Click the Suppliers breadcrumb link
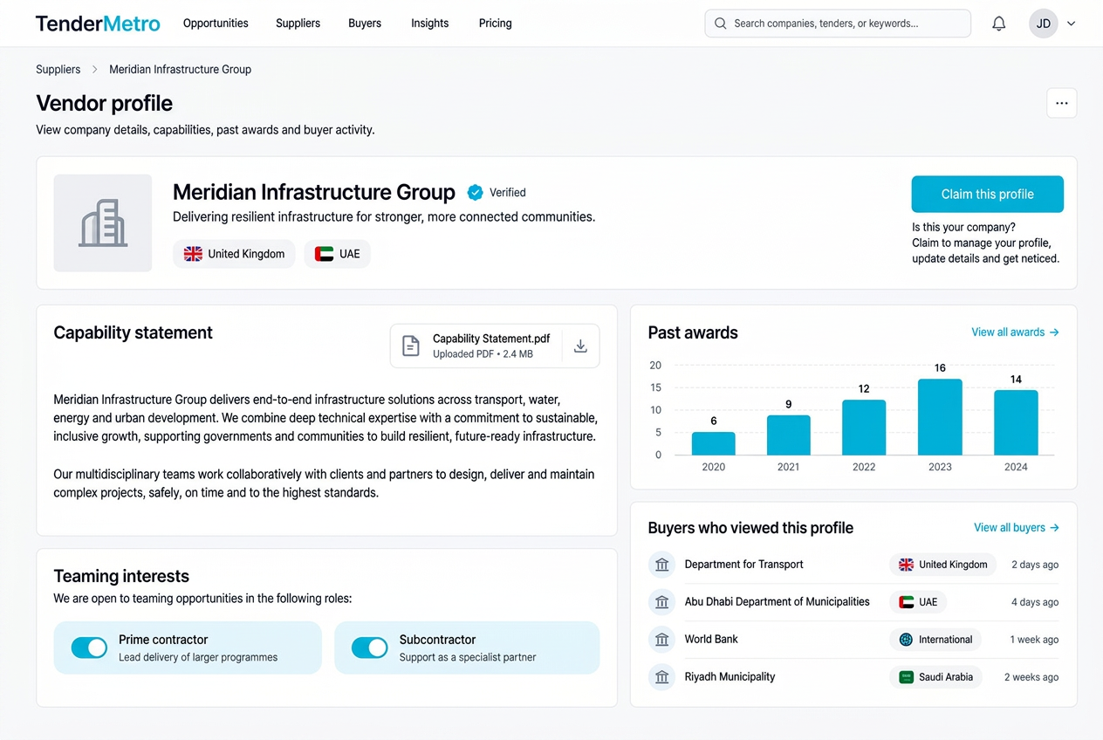This screenshot has height=740, width=1103. tap(58, 70)
